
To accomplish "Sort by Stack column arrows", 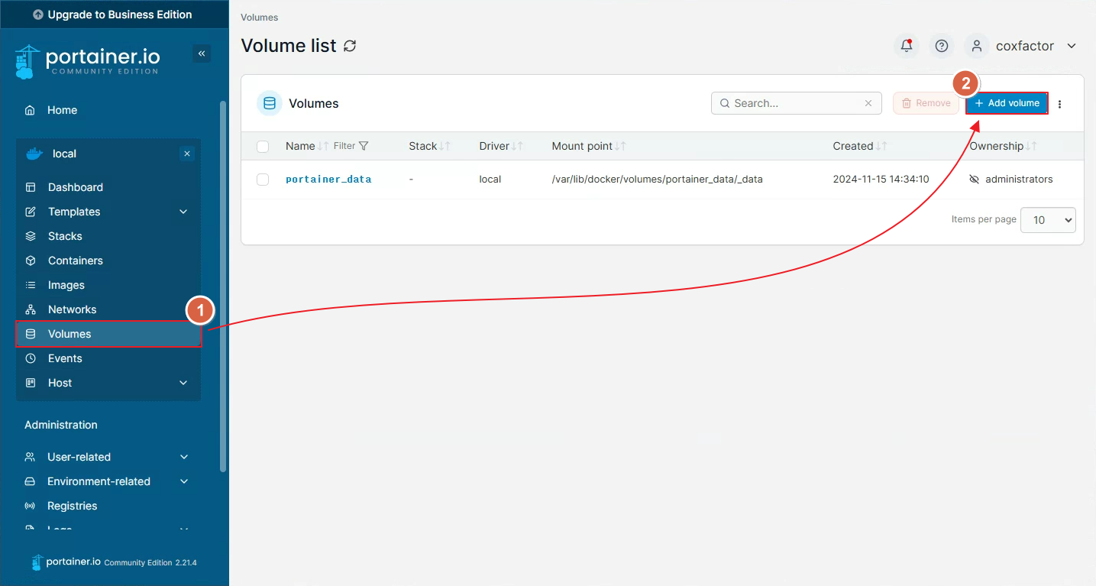I will [x=445, y=146].
